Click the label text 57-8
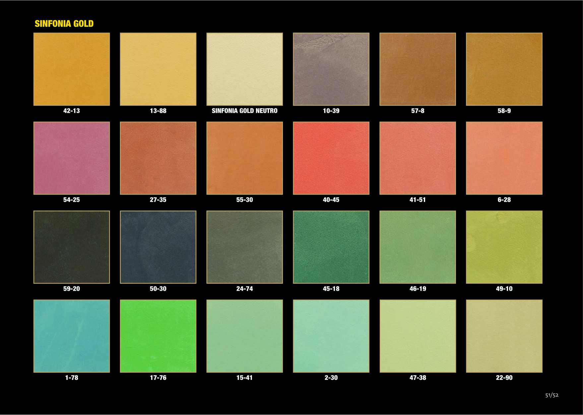 (x=418, y=111)
